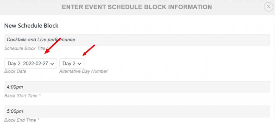The width and height of the screenshot is (275, 126).
Task: Click the chevron in the Day 2 selector
Action: [x=79, y=64]
